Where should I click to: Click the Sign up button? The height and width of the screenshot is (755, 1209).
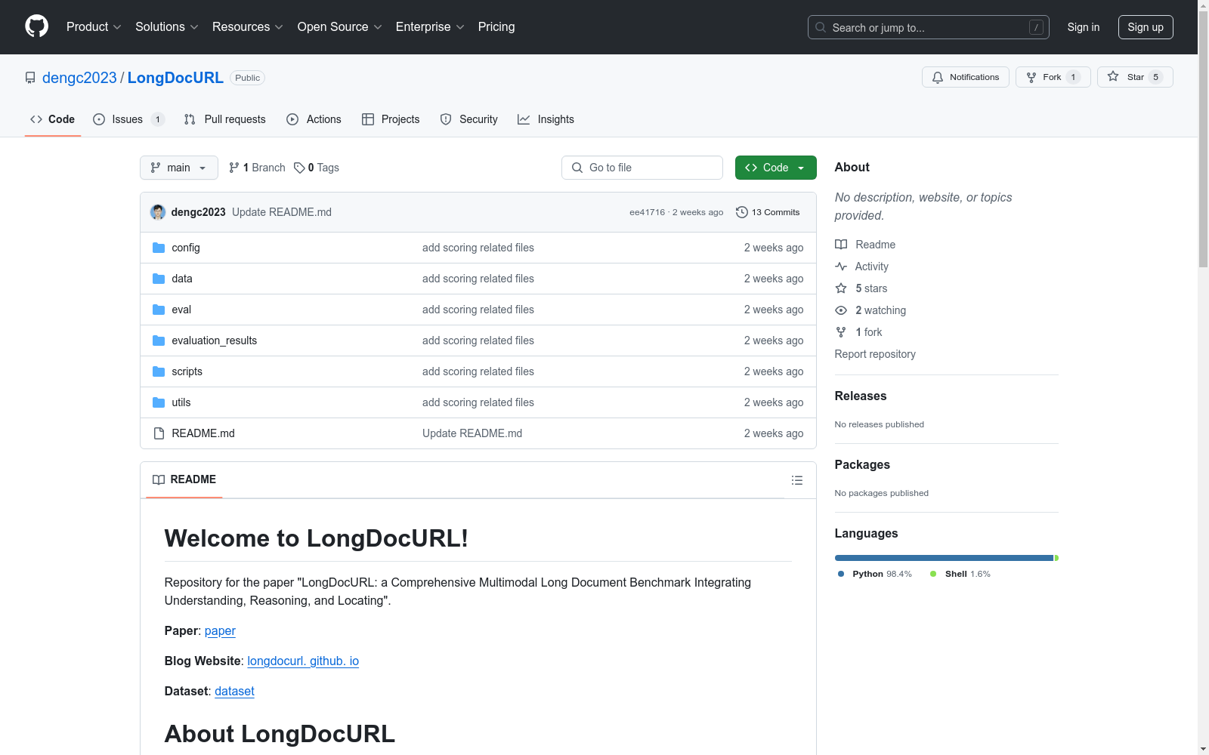pyautogui.click(x=1146, y=27)
